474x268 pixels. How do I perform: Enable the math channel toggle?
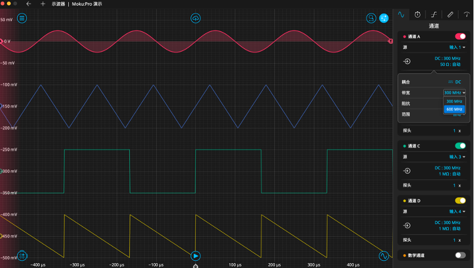click(460, 255)
